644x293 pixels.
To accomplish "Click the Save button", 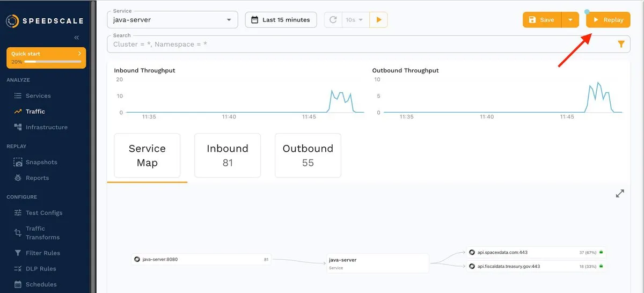I will pyautogui.click(x=541, y=20).
